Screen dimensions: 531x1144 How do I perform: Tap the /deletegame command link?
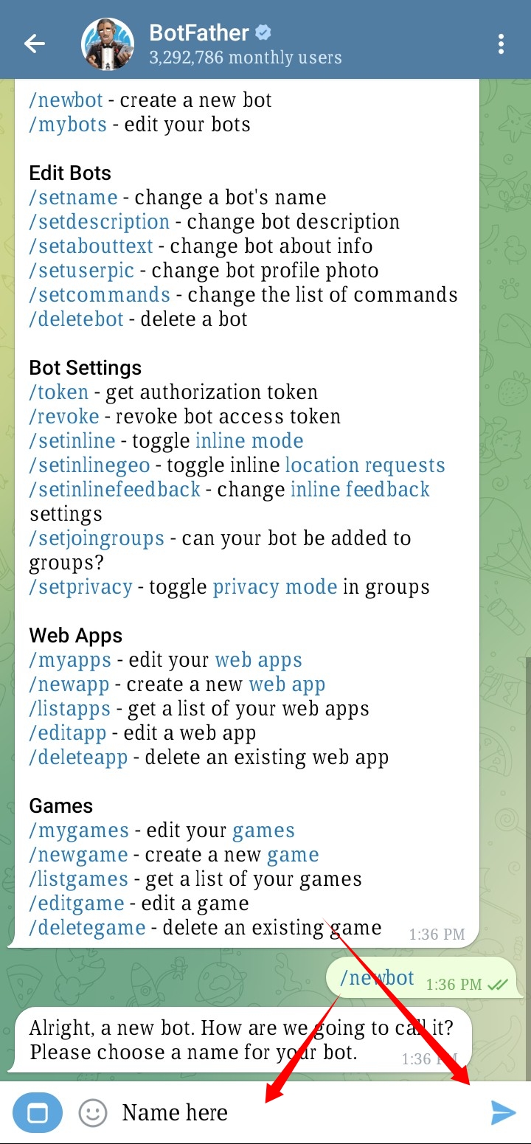(87, 928)
